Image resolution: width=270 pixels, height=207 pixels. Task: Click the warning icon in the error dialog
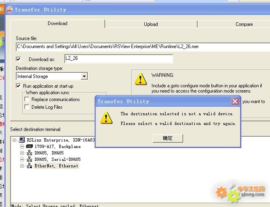pos(106,118)
